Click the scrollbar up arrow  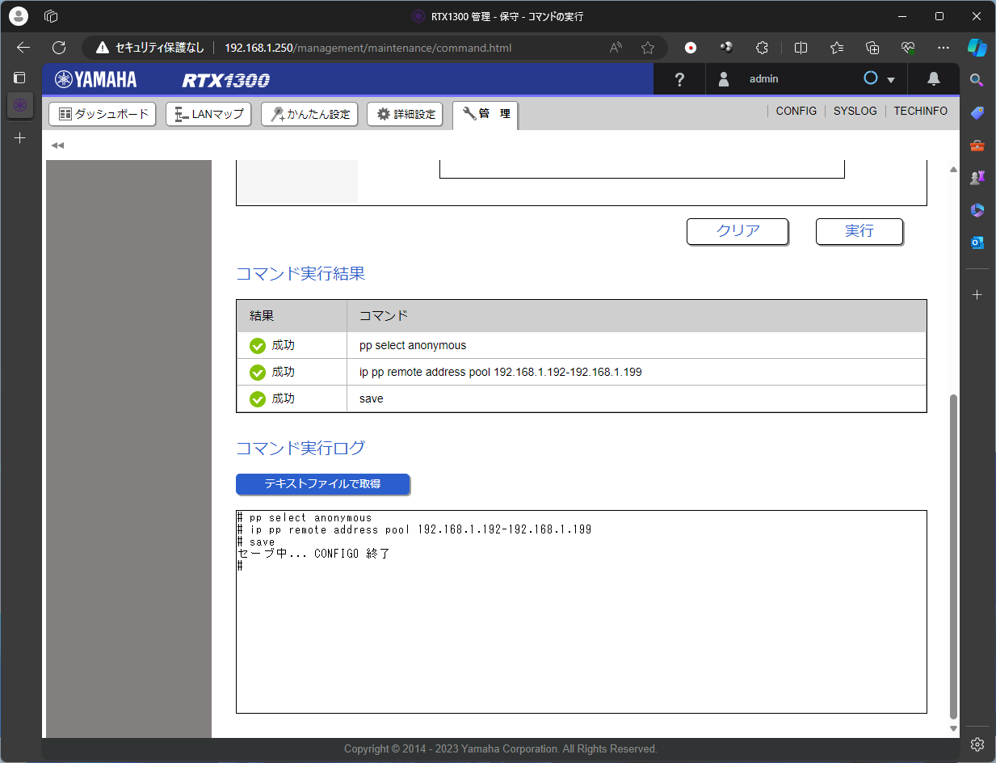click(953, 170)
